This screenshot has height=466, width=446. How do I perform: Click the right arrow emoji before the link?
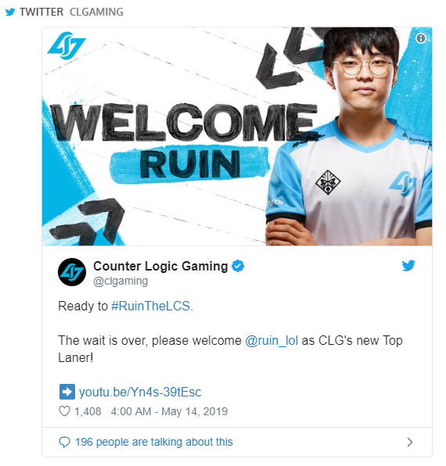point(67,392)
